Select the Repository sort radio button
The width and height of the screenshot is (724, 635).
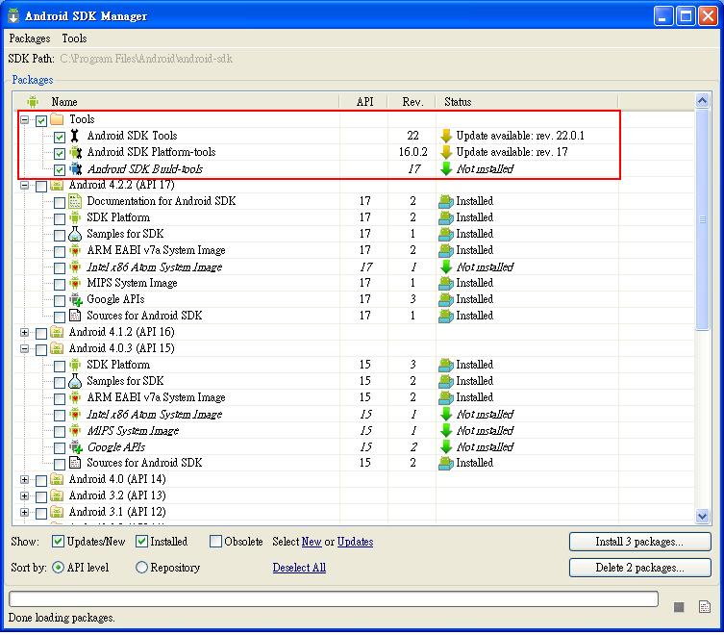[141, 567]
